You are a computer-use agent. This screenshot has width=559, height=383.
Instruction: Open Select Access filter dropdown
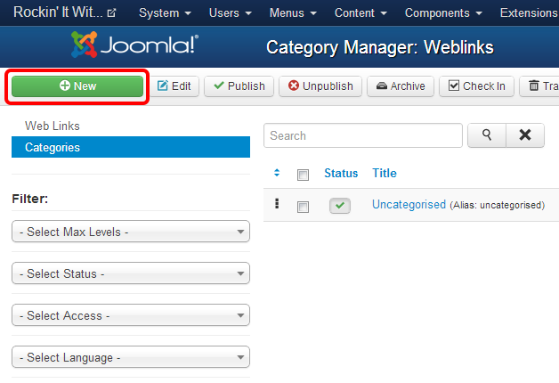click(x=131, y=315)
